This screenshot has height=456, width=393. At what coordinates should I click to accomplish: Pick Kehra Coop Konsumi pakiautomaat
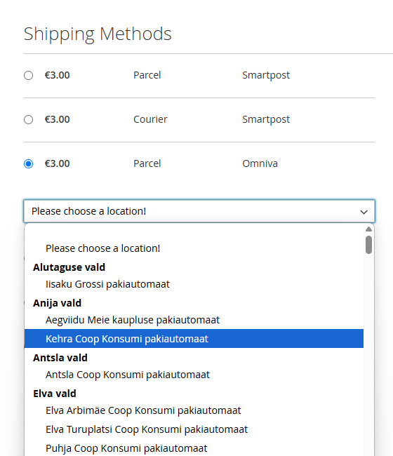click(194, 339)
